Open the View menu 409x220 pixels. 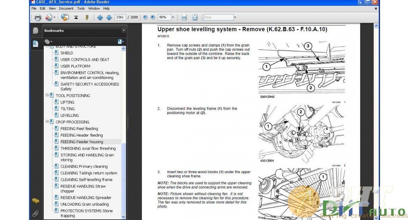click(x=52, y=8)
